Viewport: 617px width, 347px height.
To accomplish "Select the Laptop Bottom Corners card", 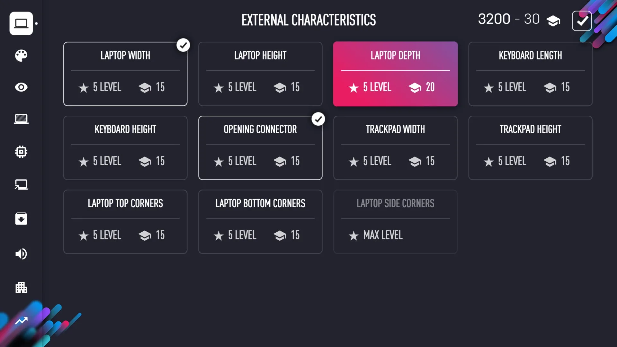I will pyautogui.click(x=260, y=222).
